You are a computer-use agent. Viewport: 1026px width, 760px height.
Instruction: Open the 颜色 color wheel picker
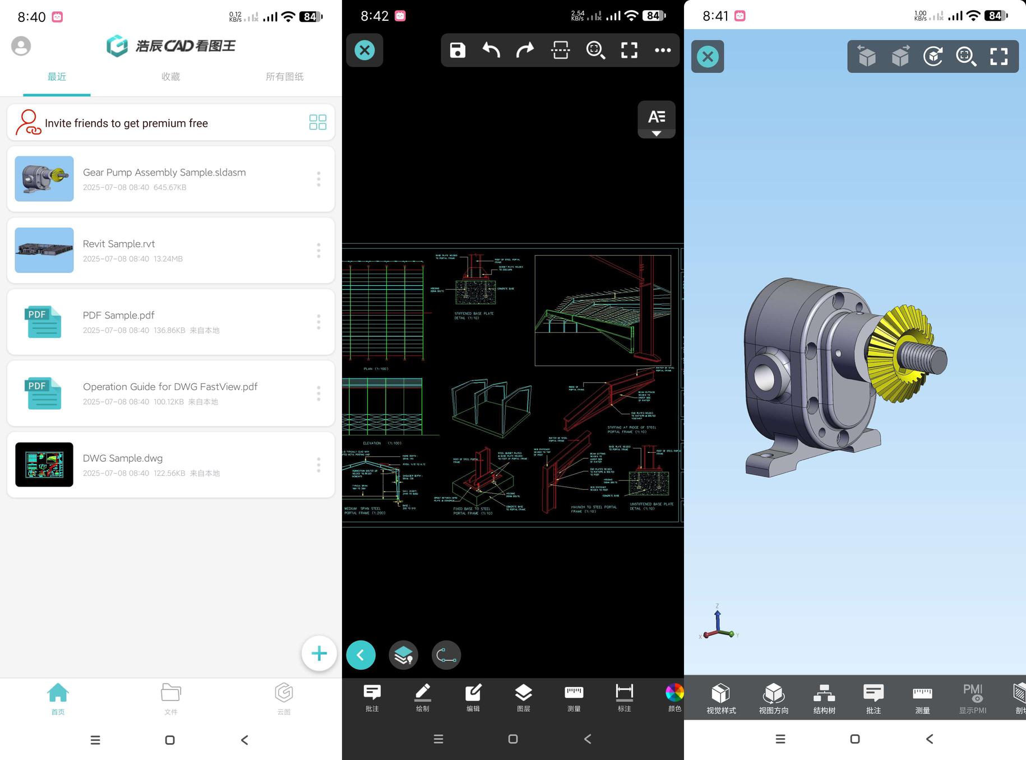[x=674, y=698]
